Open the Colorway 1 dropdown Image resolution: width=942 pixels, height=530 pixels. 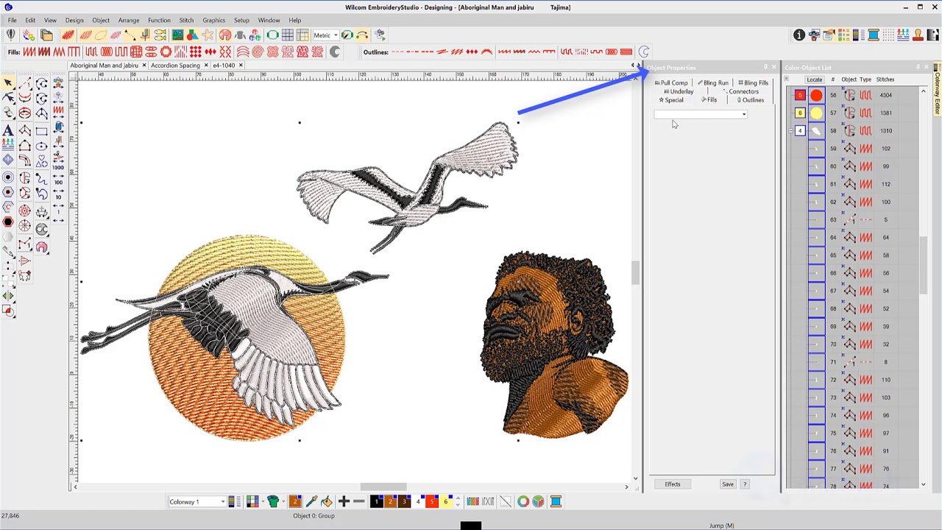(222, 502)
